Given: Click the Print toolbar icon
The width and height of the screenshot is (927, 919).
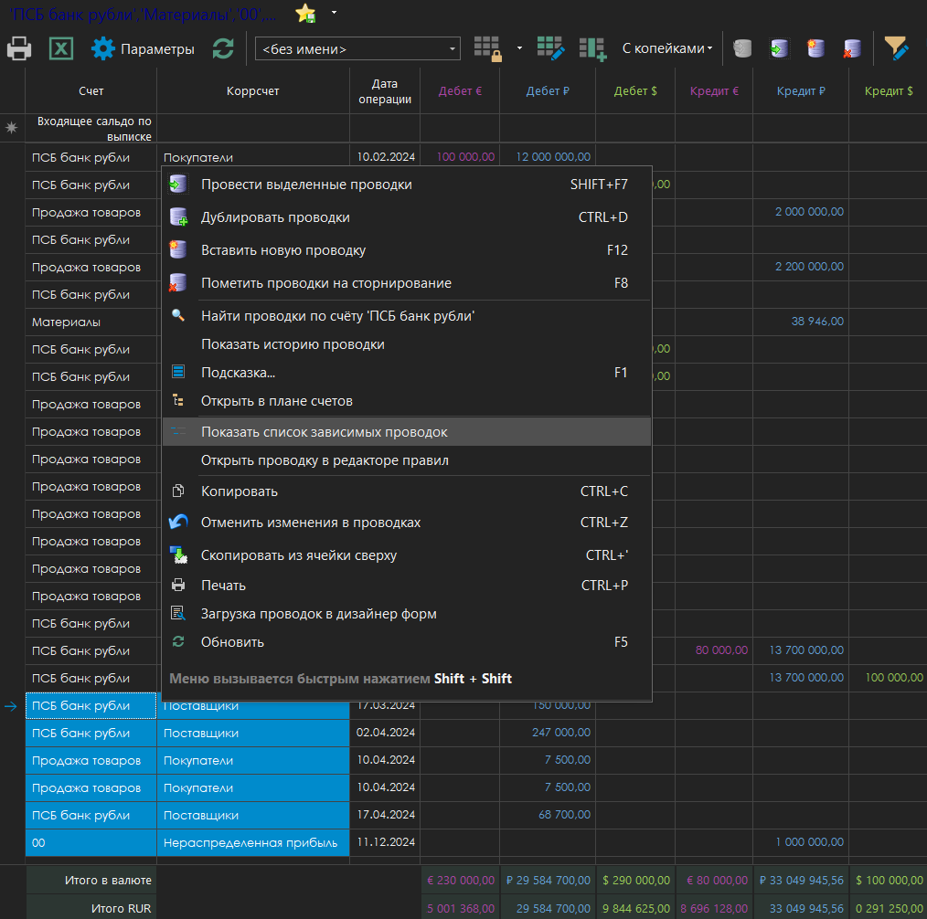Looking at the screenshot, I should 18,48.
